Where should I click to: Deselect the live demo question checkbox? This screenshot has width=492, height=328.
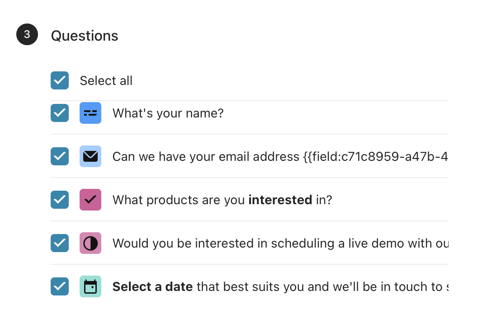pyautogui.click(x=60, y=243)
